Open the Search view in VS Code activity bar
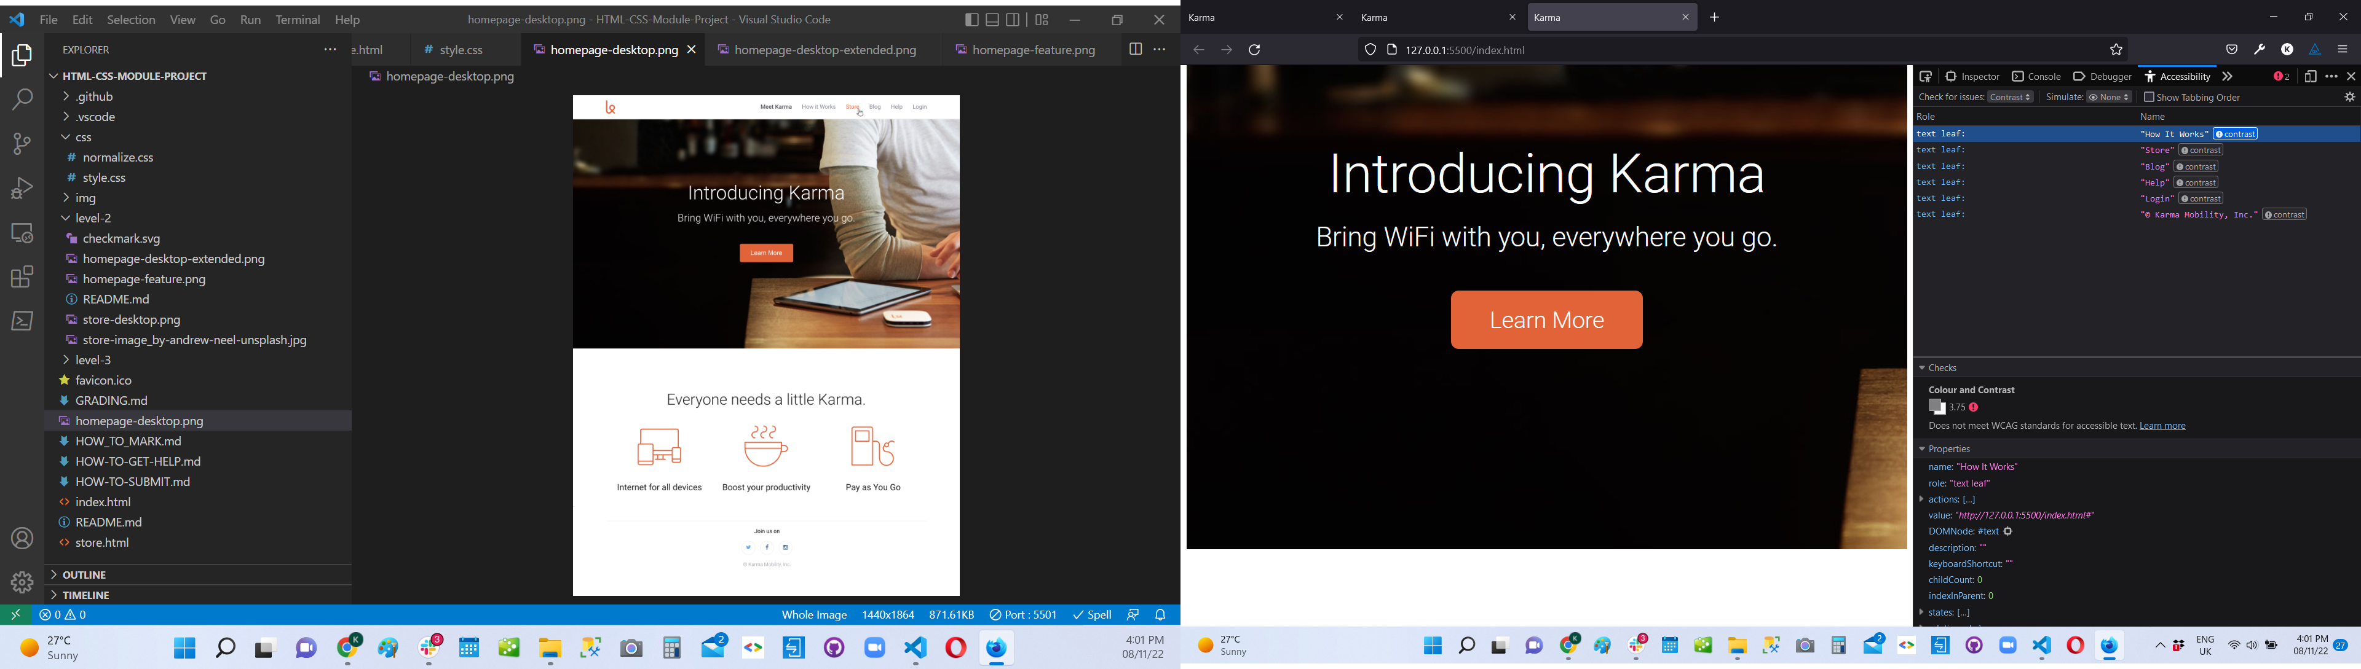 click(22, 99)
